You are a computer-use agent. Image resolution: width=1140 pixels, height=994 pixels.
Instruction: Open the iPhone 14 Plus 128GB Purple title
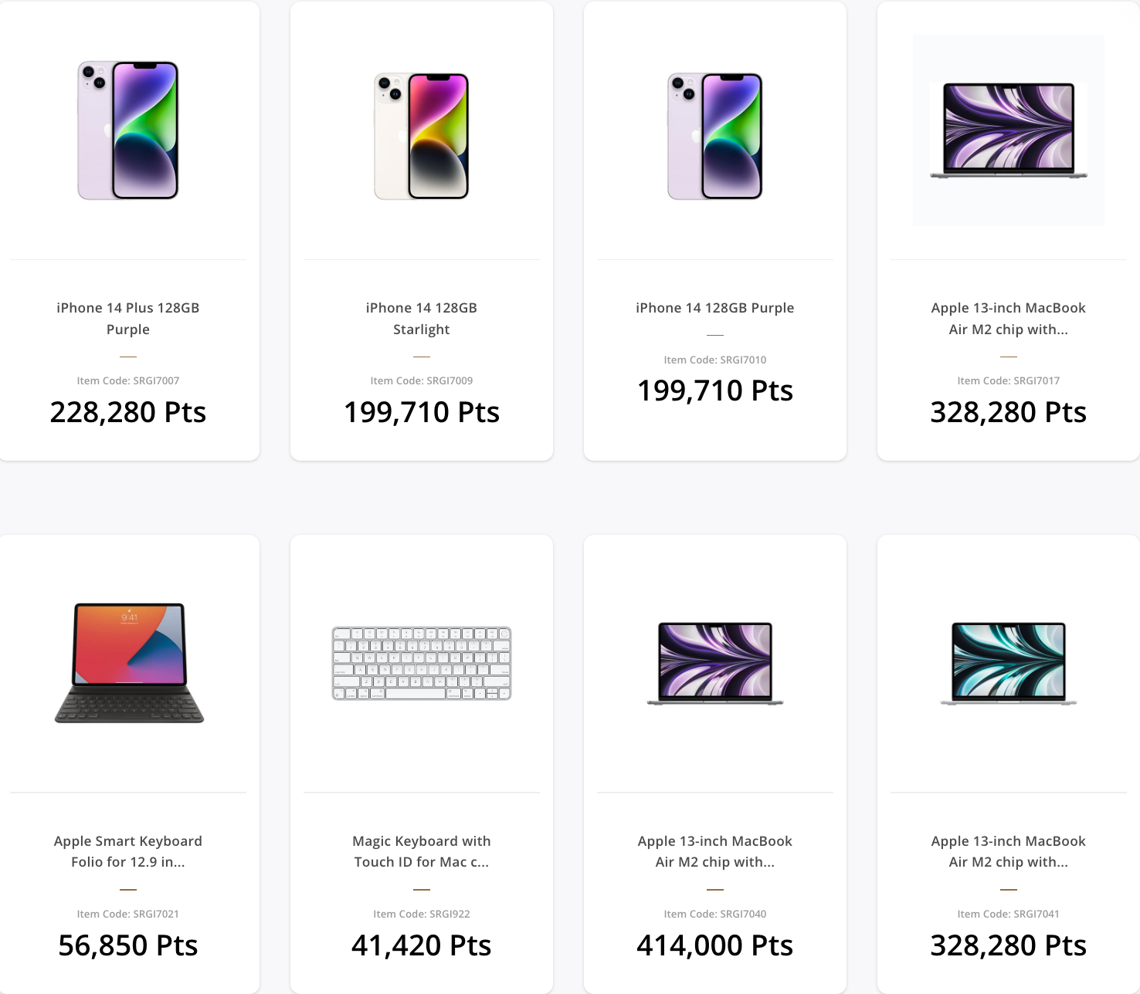[128, 318]
